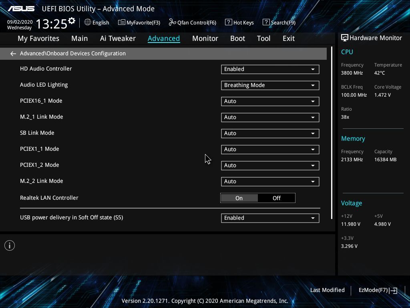Select PCIEX1_1 Mode label
Image resolution: width=410 pixels, height=308 pixels.
pyautogui.click(x=40, y=149)
